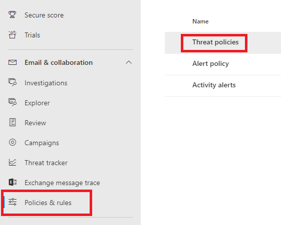This screenshot has height=225, width=281.
Task: Click the Exchange message trace icon
Action: point(13,182)
